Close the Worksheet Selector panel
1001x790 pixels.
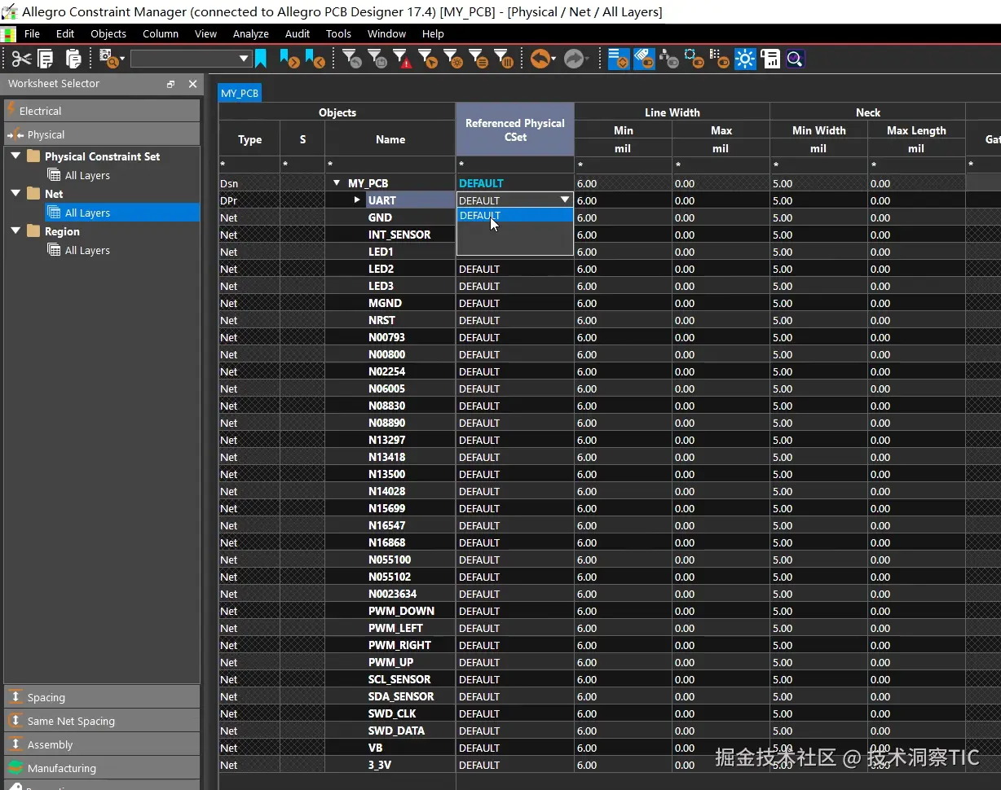[x=192, y=84]
